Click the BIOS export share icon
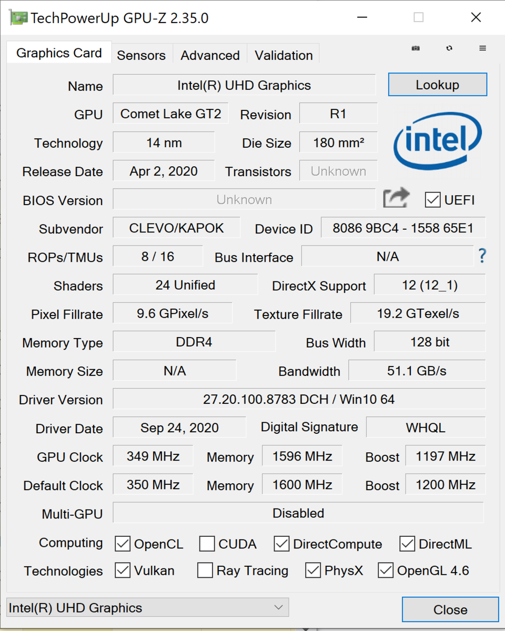 (x=396, y=199)
